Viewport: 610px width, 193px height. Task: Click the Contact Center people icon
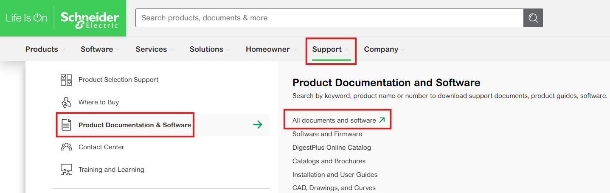click(x=67, y=147)
